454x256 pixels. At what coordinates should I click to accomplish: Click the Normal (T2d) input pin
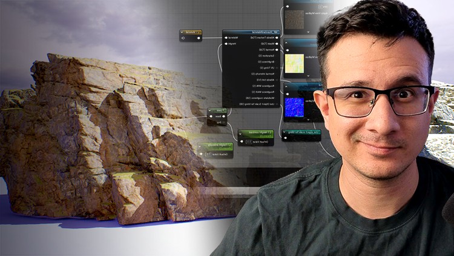tap(277, 50)
